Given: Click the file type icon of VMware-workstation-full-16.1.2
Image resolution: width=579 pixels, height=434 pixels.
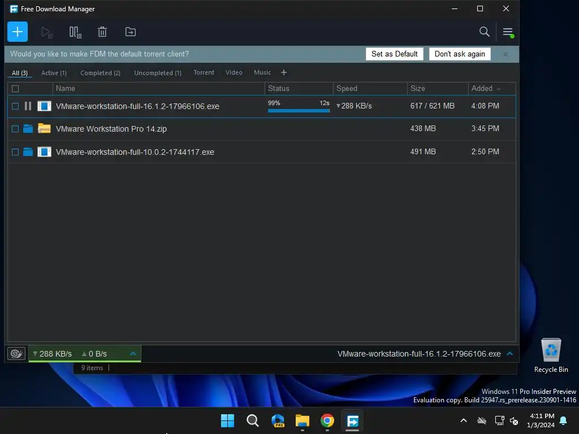Looking at the screenshot, I should point(44,106).
